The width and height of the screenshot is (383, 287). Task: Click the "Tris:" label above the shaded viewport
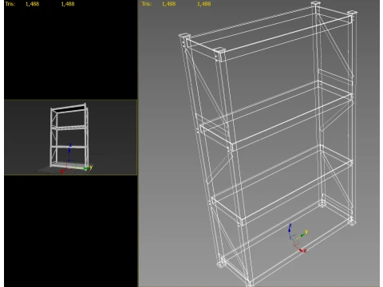click(10, 4)
